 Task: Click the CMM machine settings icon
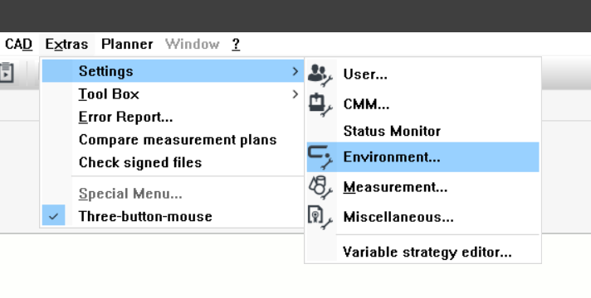(x=320, y=104)
